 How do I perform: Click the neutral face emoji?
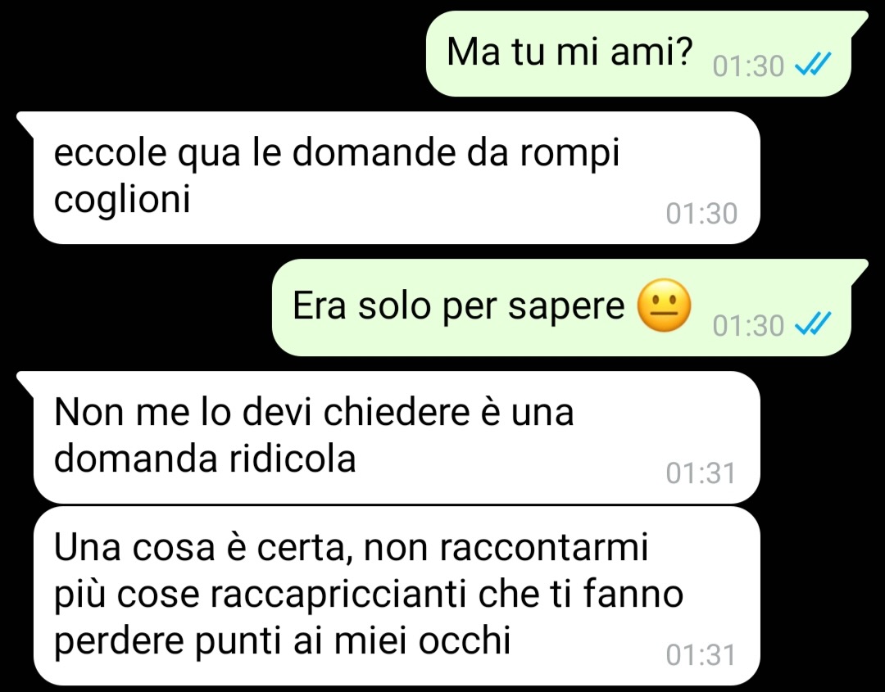pos(664,305)
